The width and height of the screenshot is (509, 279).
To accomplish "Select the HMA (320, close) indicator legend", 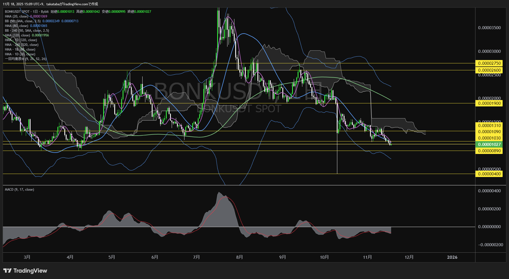I will click(x=17, y=35).
